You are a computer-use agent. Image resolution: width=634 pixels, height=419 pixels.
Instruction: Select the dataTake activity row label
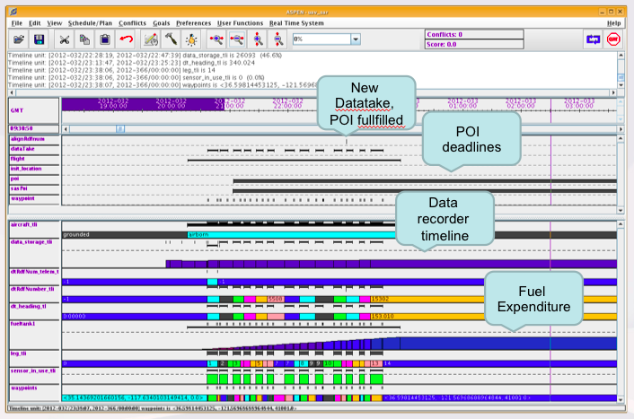(x=34, y=150)
